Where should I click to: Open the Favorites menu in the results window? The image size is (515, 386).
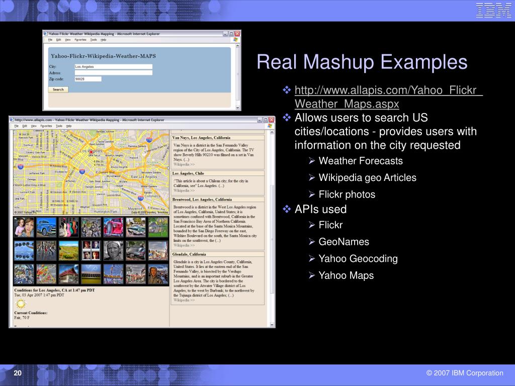point(46,126)
